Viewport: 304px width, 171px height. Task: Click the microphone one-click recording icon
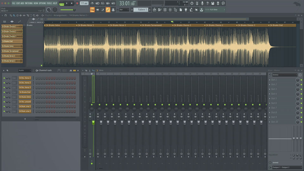click(x=202, y=3)
